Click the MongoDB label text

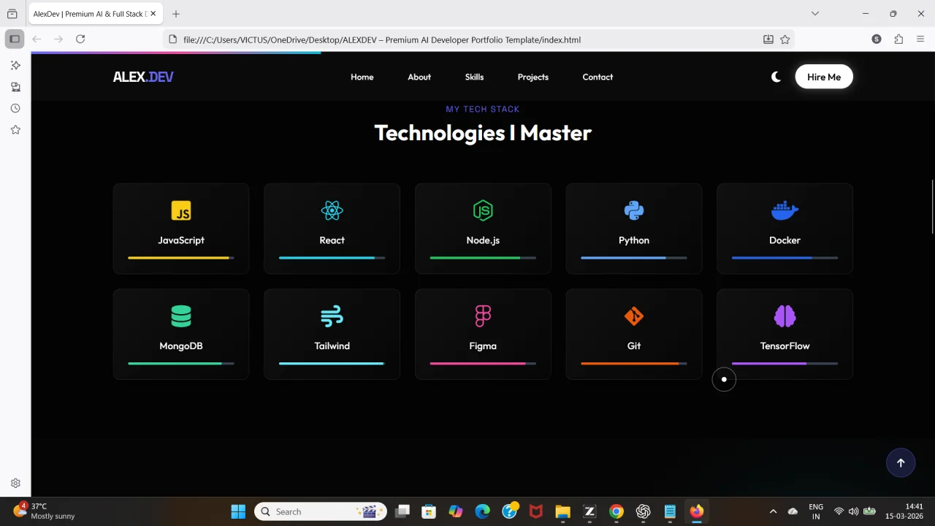tap(181, 346)
